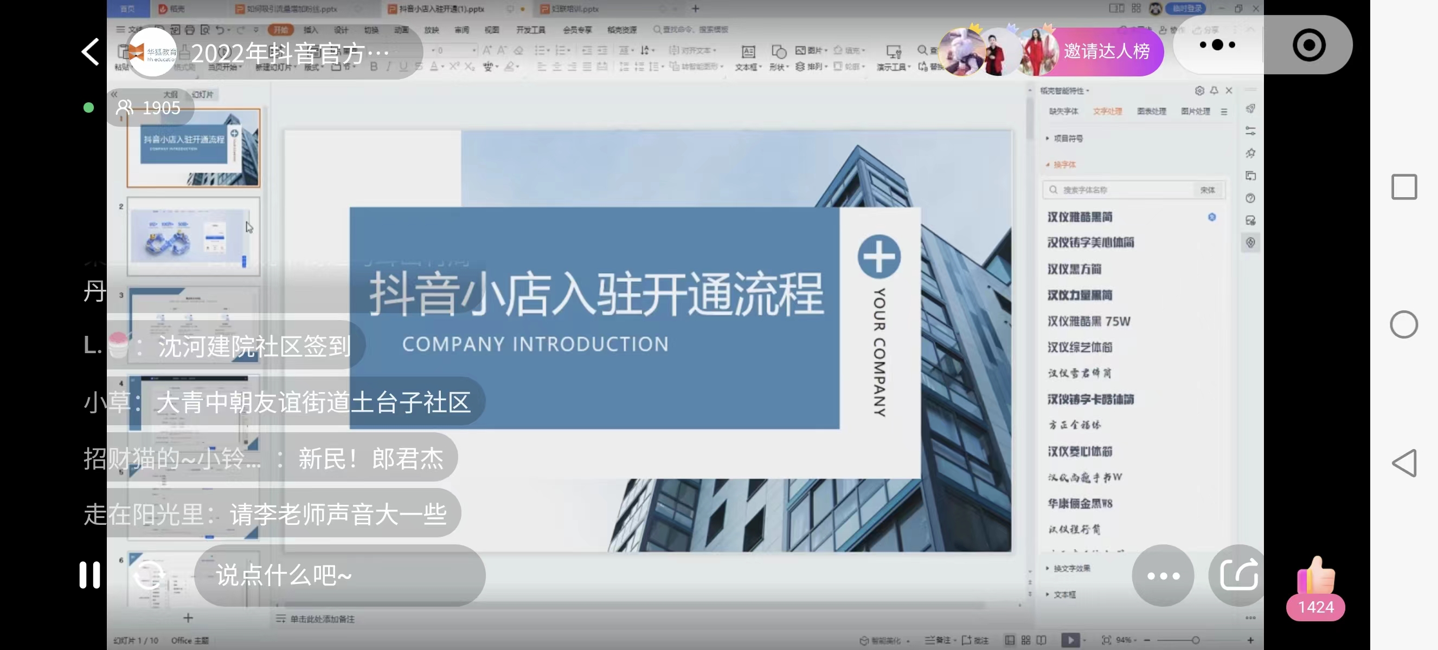Adjust the zoom slider handle
Viewport: 1438px width, 650px height.
click(x=1196, y=640)
